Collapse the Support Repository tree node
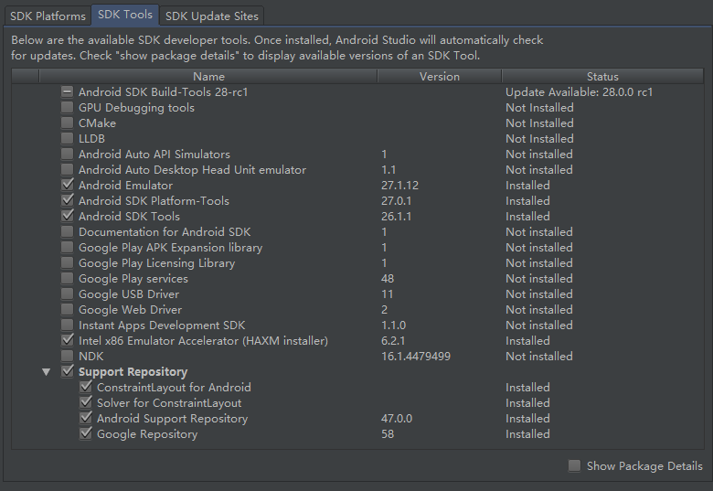 click(x=46, y=372)
